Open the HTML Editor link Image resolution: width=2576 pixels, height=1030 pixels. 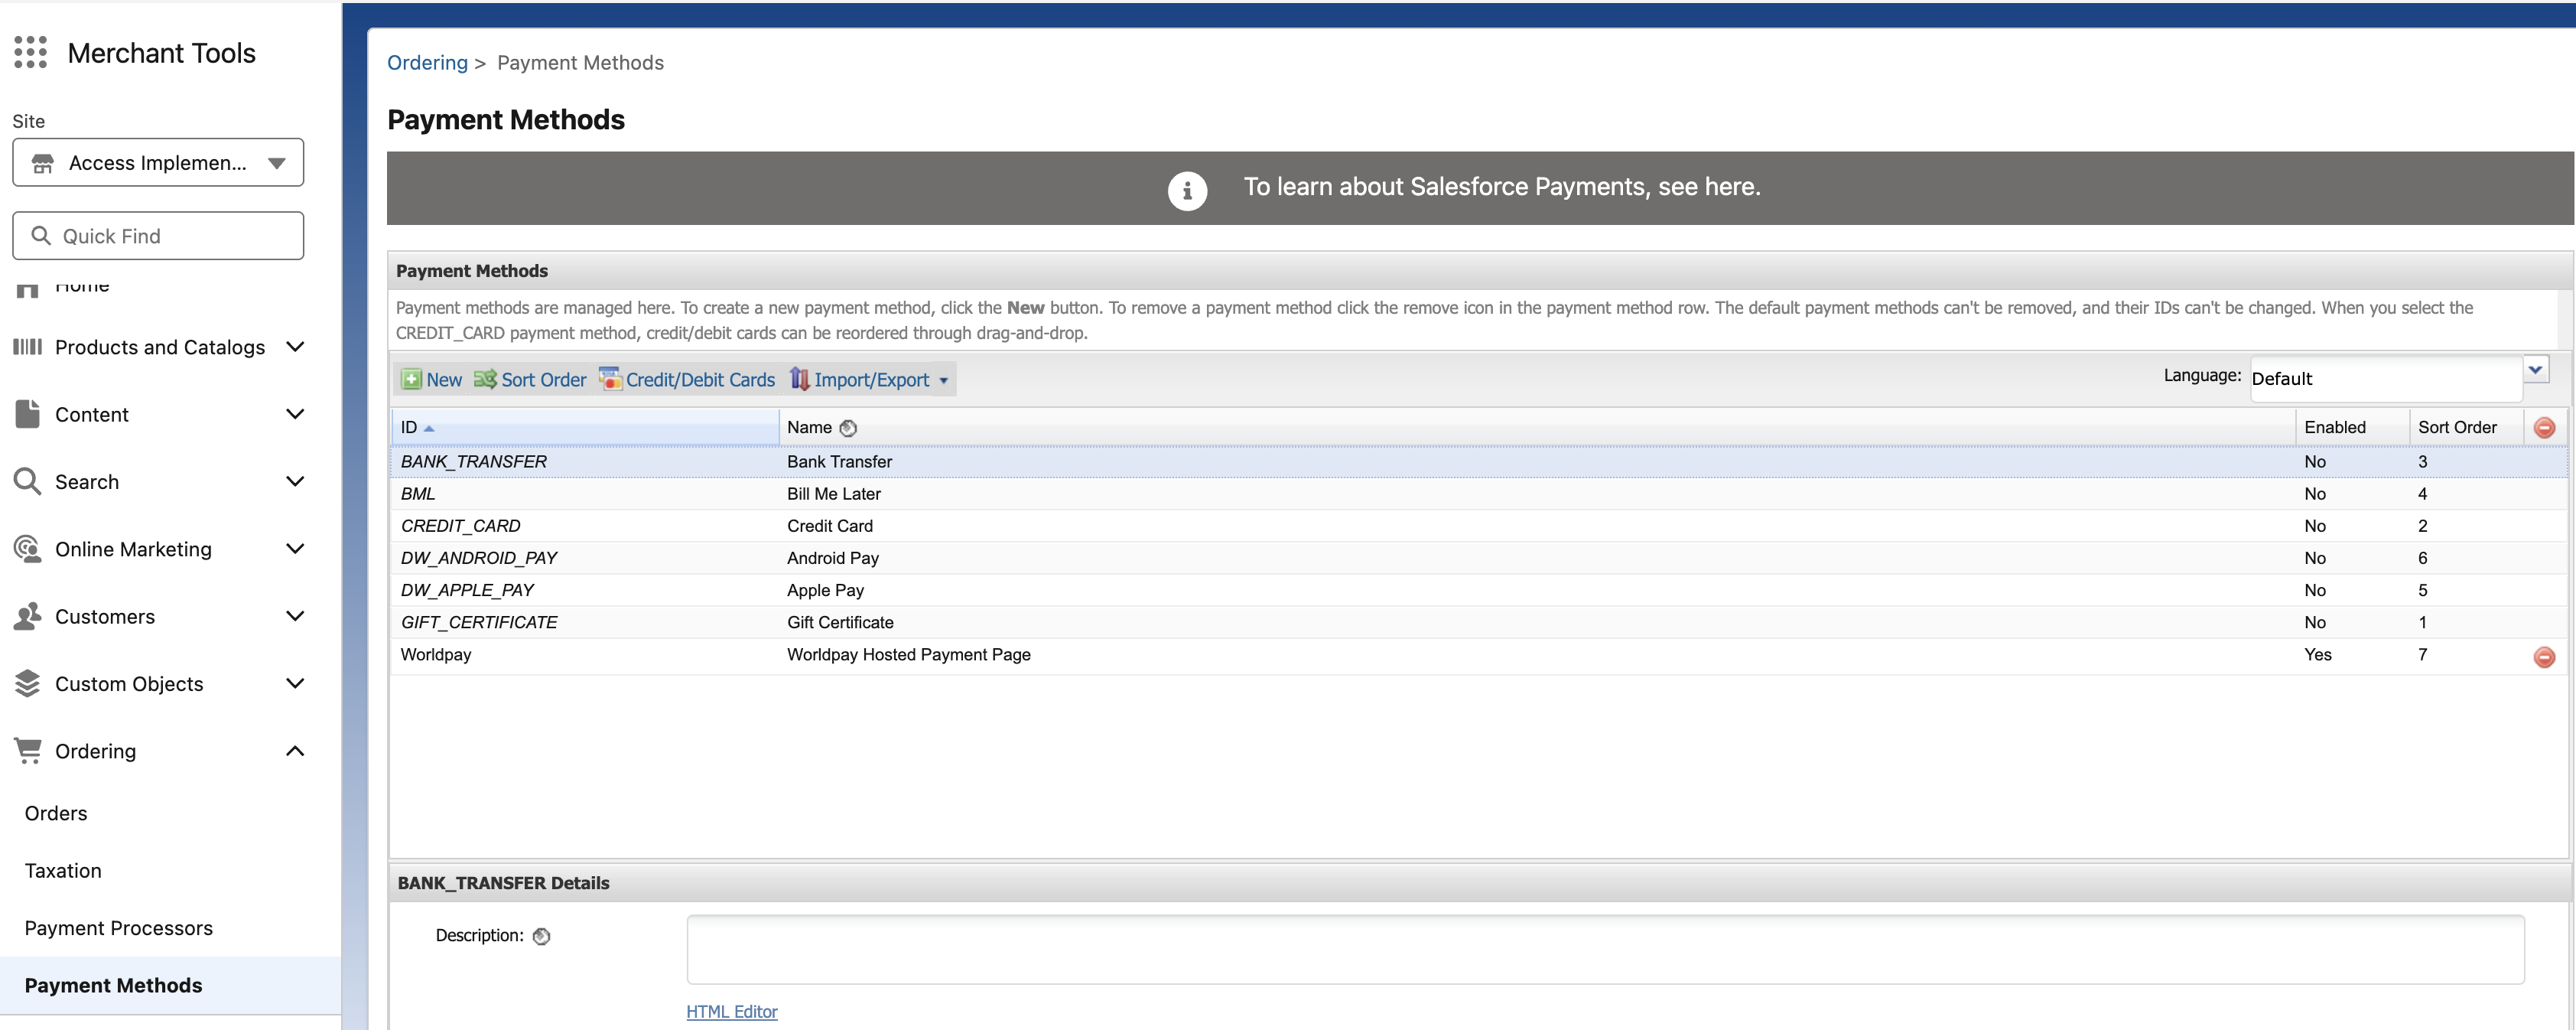[x=731, y=1012]
